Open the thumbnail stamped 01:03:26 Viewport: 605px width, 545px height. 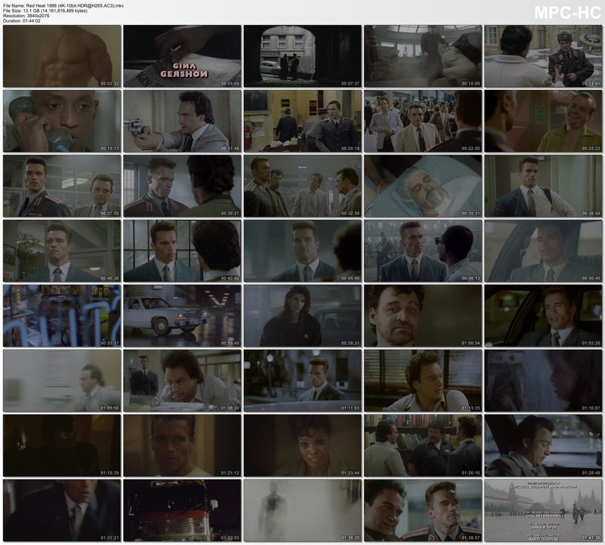tap(543, 315)
